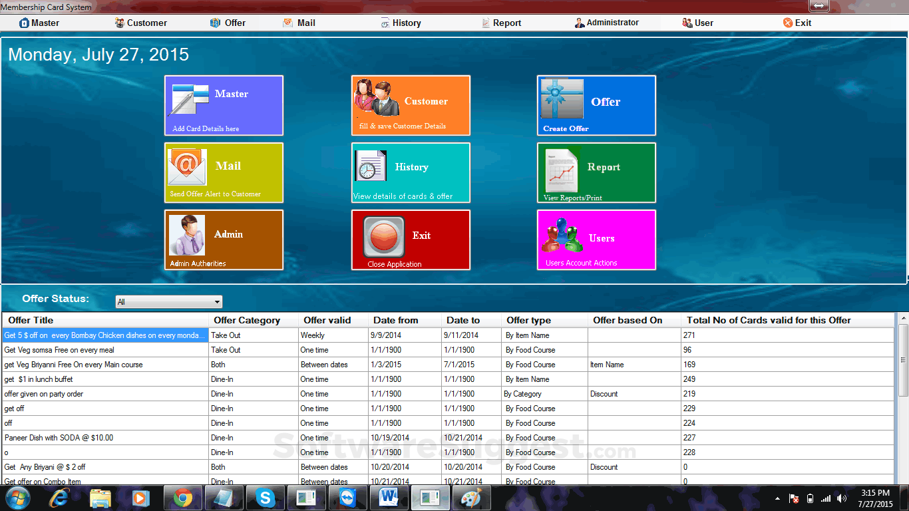Collapse the toolbar using the top-right arrow control
Screen dimensions: 909x511
point(818,6)
